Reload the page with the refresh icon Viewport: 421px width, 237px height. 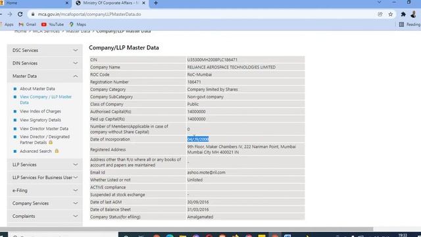20,14
